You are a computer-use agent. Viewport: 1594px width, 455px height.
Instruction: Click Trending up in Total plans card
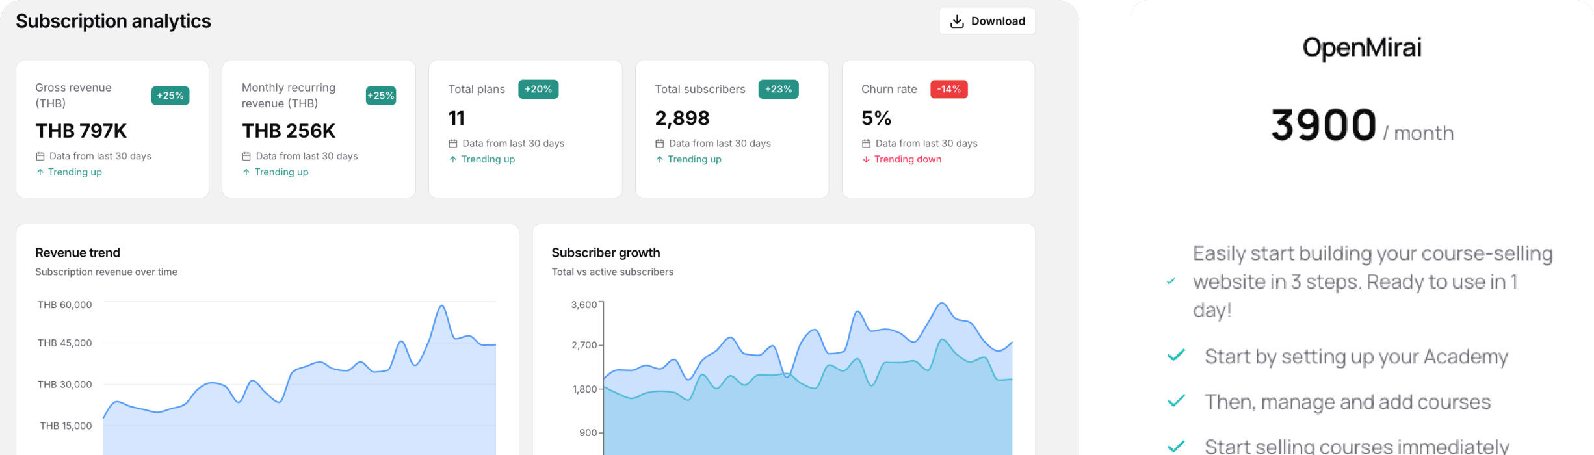[x=488, y=159]
